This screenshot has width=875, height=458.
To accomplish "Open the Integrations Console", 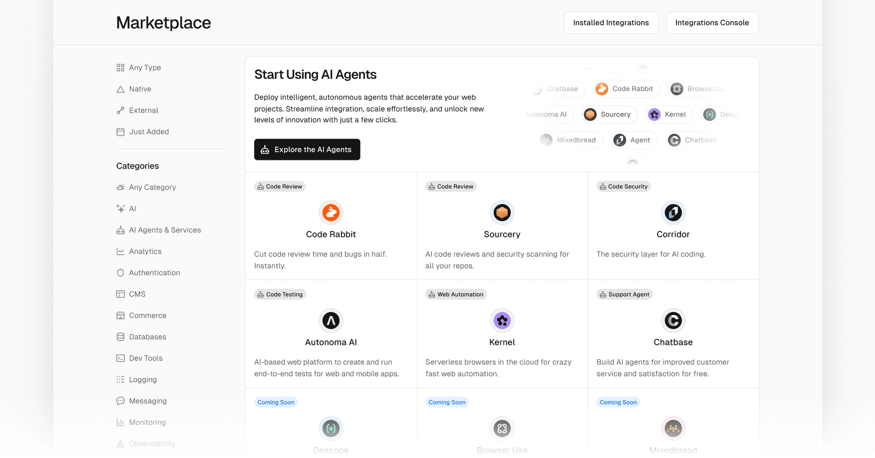I will pyautogui.click(x=712, y=22).
